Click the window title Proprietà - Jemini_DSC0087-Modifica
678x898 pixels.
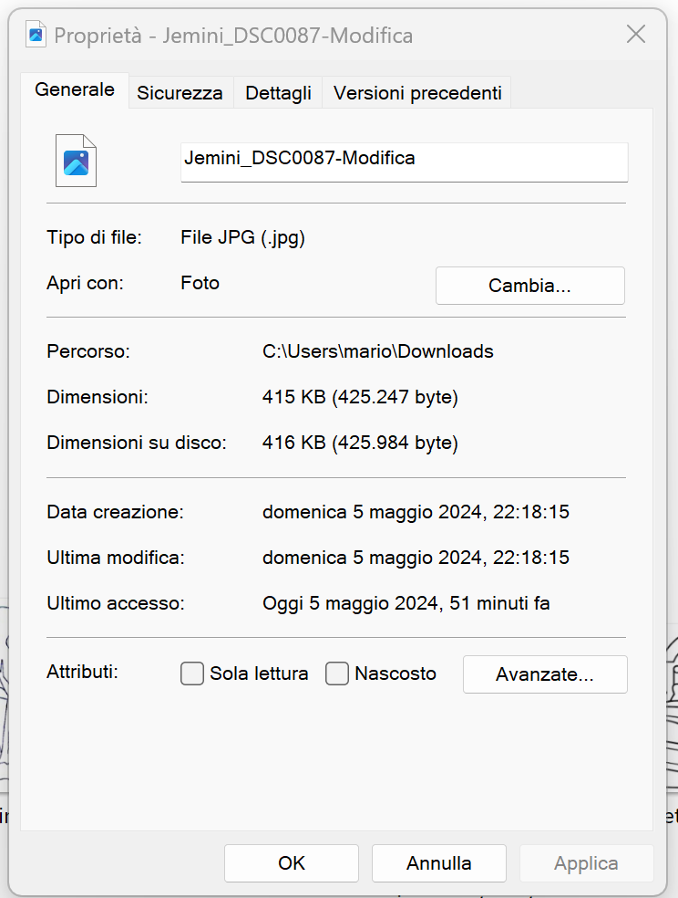click(x=233, y=36)
